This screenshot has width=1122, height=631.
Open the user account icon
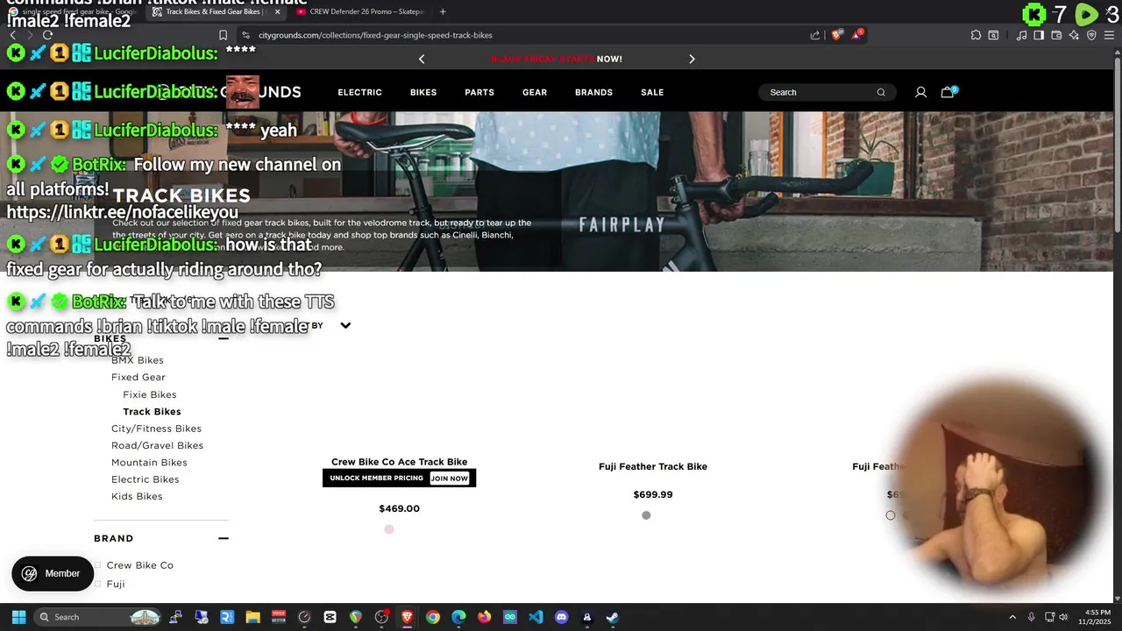pos(920,92)
